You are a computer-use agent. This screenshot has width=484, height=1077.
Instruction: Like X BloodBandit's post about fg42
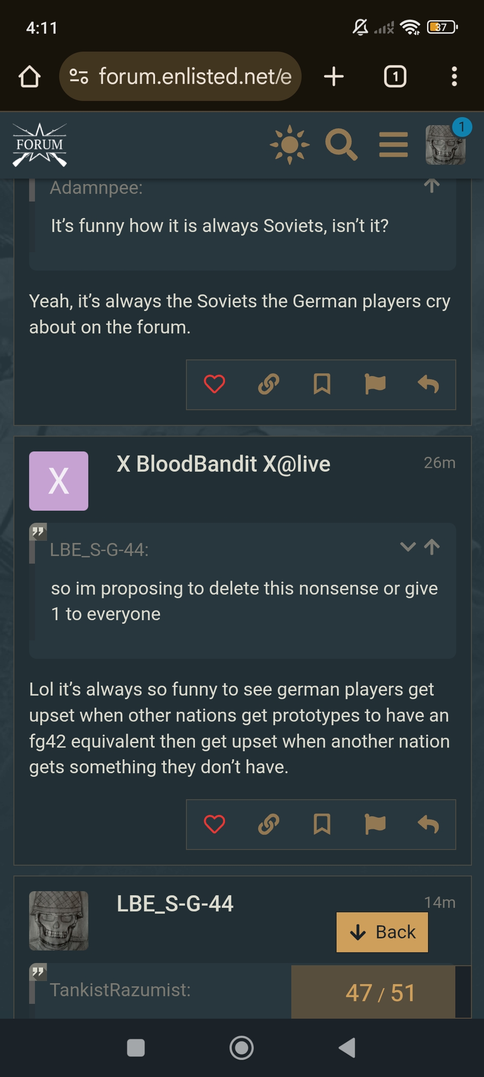point(214,824)
